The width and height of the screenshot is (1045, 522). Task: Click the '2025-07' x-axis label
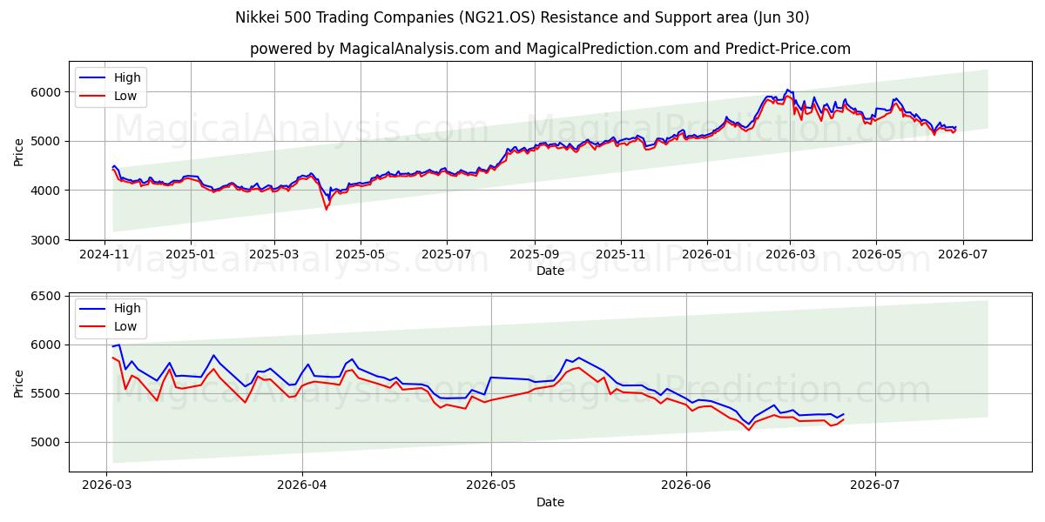pos(446,256)
